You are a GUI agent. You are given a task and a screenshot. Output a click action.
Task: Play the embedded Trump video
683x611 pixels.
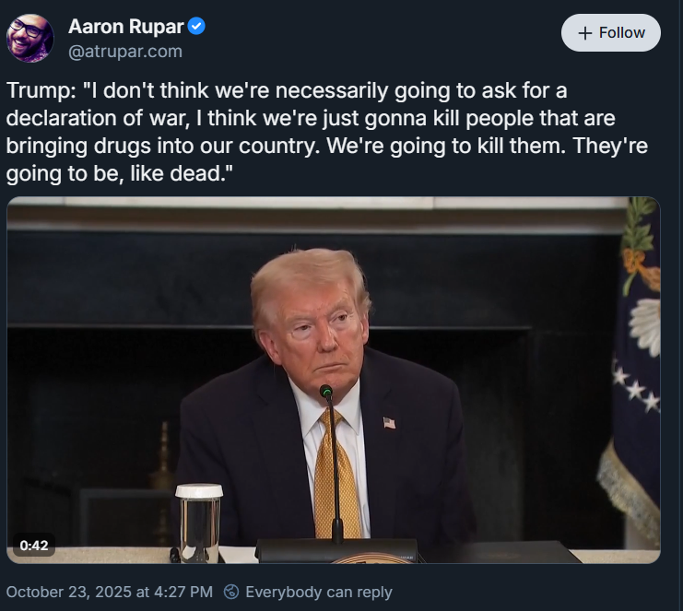tap(334, 381)
